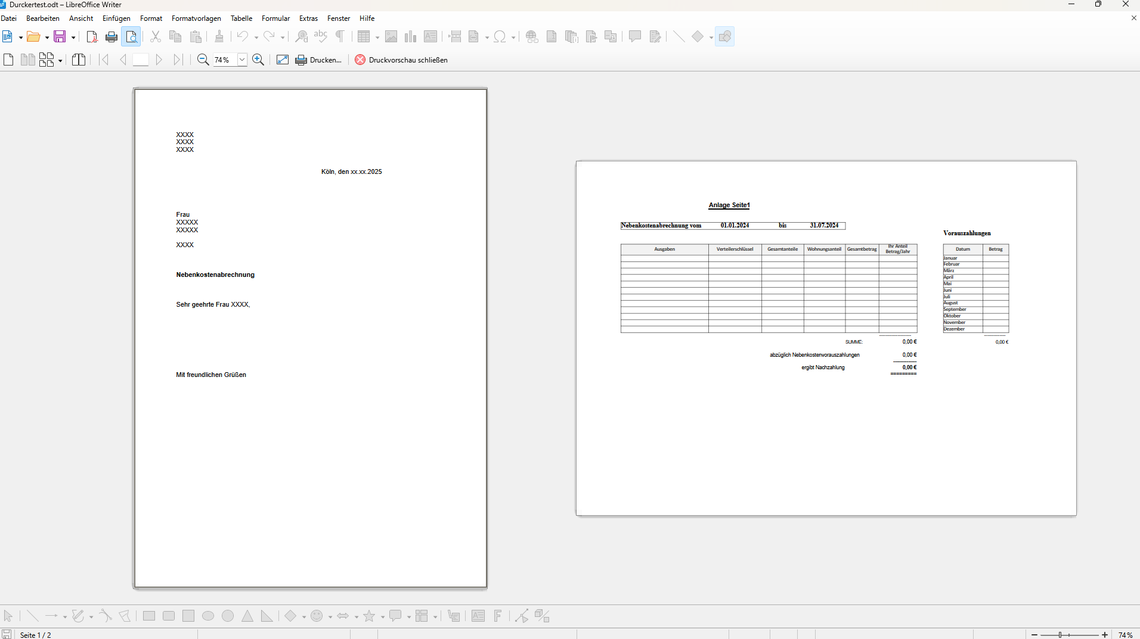The width and height of the screenshot is (1140, 639).
Task: Expand the Multiple Pages Preview dropdown arrow
Action: click(60, 60)
